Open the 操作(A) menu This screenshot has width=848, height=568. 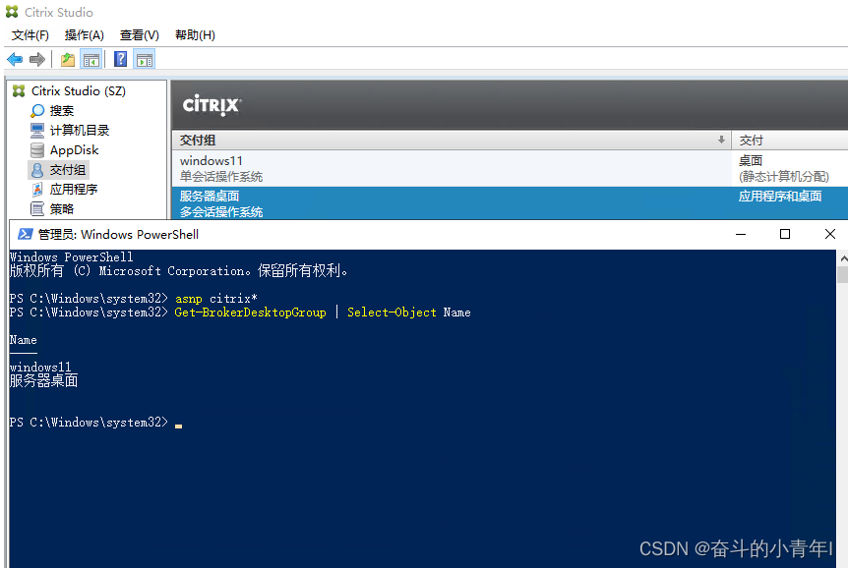85,35
